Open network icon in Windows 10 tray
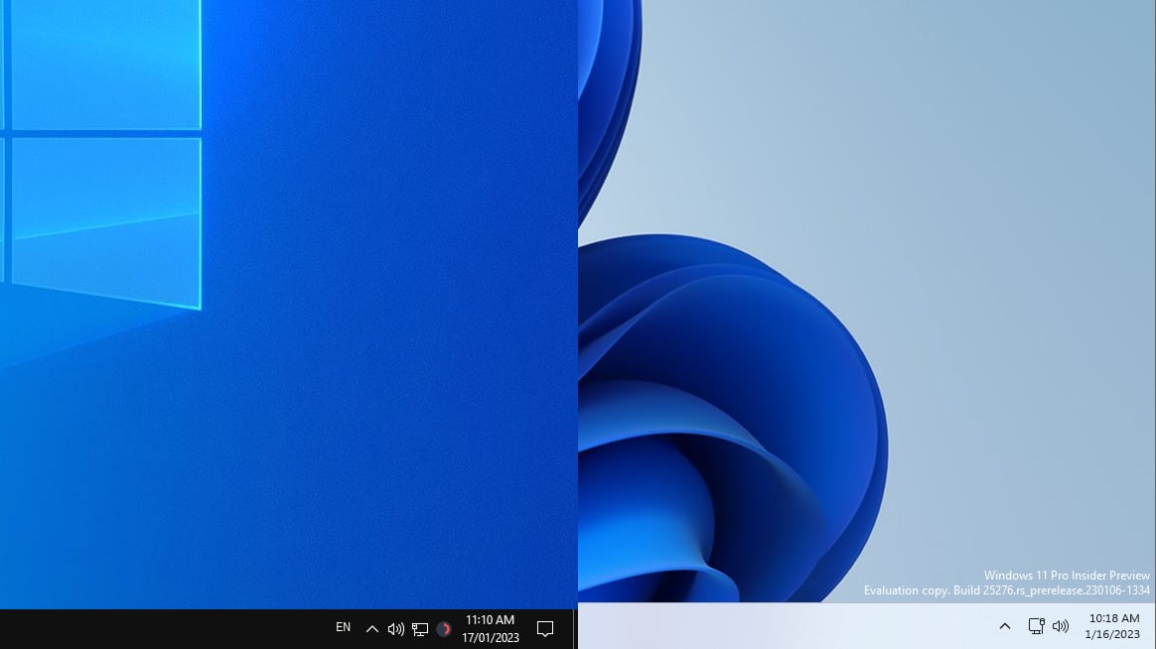 tap(420, 629)
